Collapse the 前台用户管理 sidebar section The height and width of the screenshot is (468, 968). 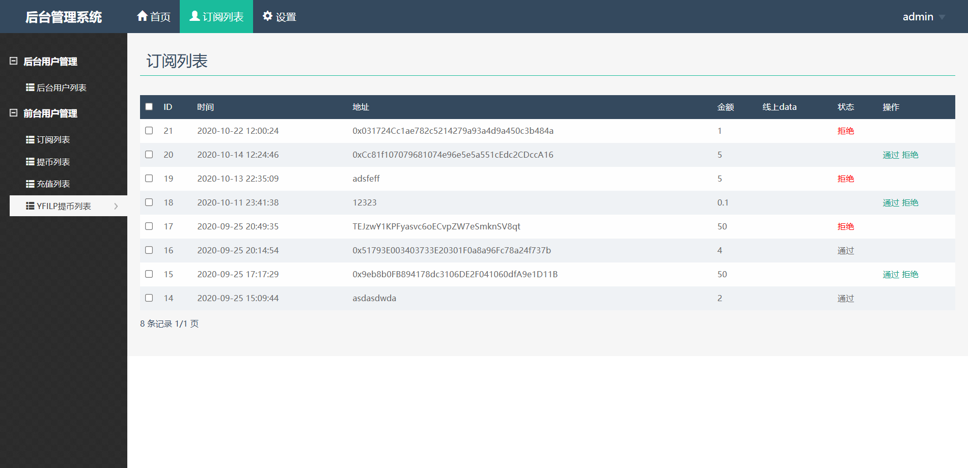[14, 113]
